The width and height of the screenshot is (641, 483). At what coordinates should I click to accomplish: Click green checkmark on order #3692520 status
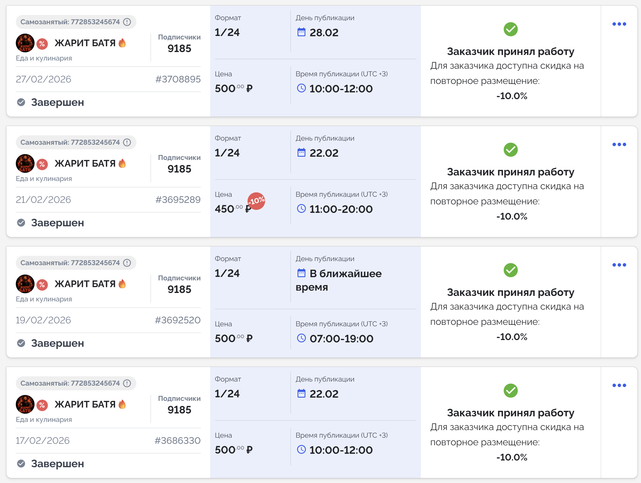pyautogui.click(x=510, y=270)
